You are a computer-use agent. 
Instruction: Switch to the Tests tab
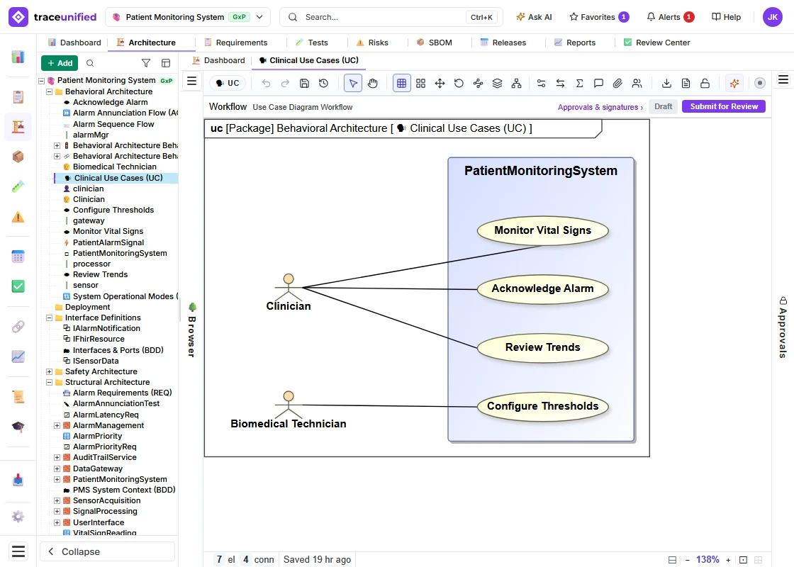(311, 43)
